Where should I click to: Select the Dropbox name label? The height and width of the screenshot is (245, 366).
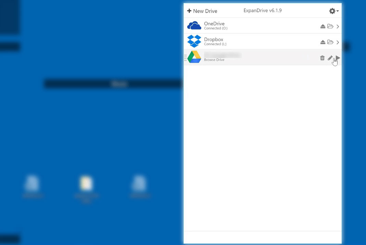pyautogui.click(x=213, y=39)
